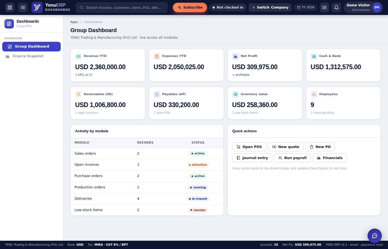Click the Journals: 25 status bar entry

(269, 245)
